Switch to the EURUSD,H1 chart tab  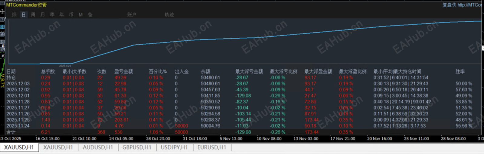point(212,147)
